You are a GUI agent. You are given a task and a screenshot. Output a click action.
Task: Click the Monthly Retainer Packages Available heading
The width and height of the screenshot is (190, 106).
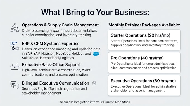point(144,25)
